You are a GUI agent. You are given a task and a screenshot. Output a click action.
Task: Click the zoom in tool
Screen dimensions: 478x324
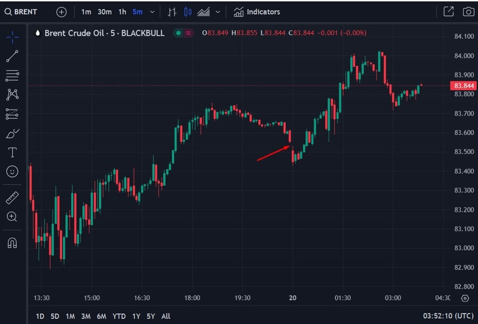pyautogui.click(x=12, y=217)
